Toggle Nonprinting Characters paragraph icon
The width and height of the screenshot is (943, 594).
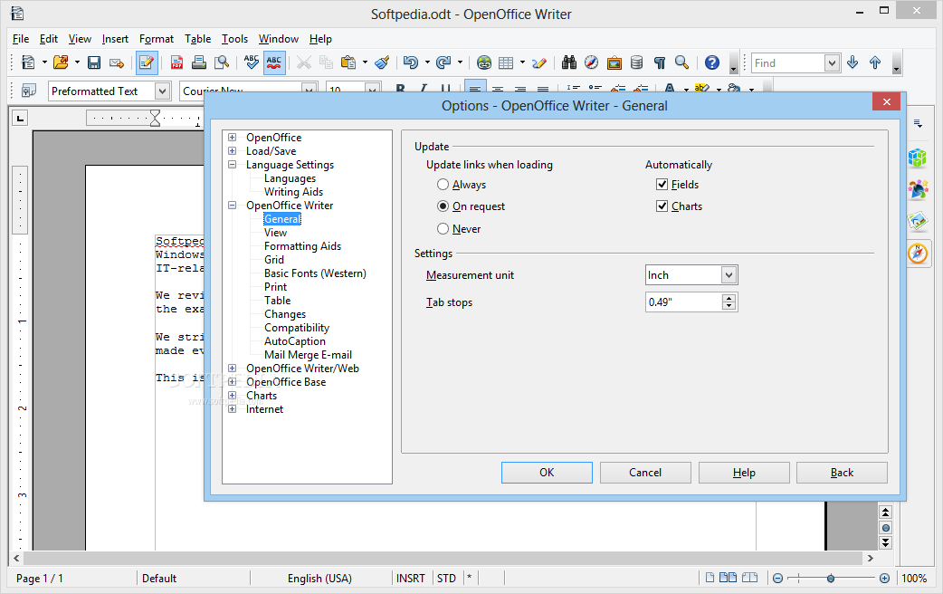point(660,62)
